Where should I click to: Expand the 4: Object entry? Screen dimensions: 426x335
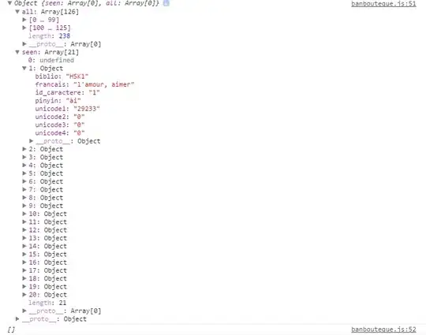tap(24, 165)
